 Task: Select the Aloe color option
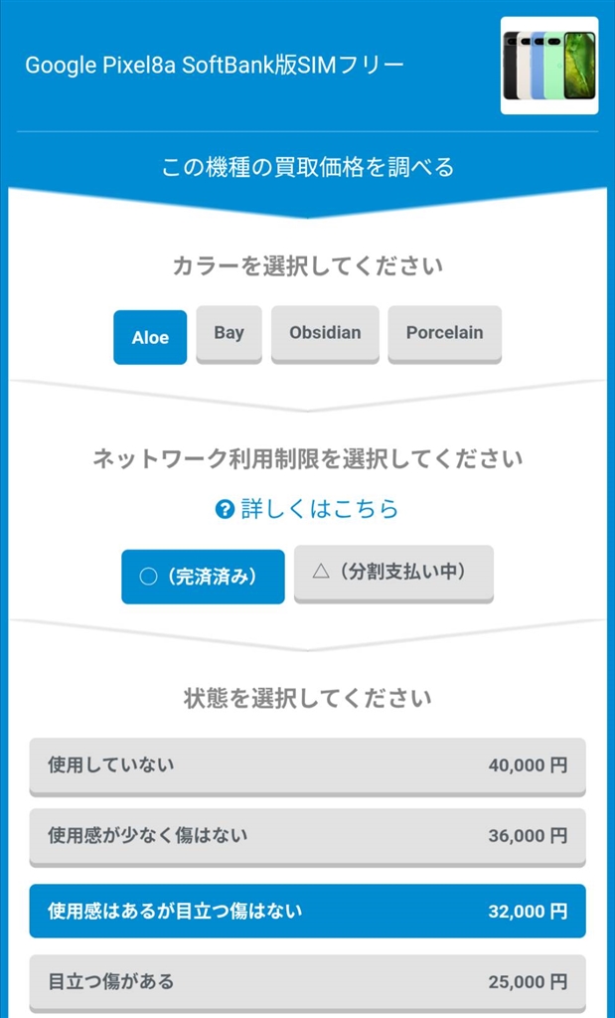150,337
